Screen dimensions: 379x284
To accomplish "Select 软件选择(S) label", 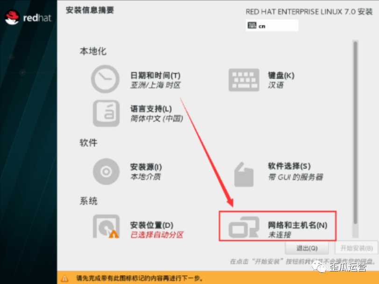I will (x=289, y=166).
